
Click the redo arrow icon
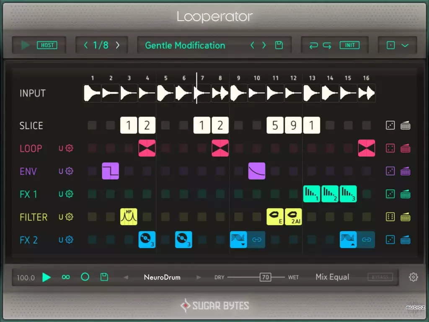coord(327,45)
